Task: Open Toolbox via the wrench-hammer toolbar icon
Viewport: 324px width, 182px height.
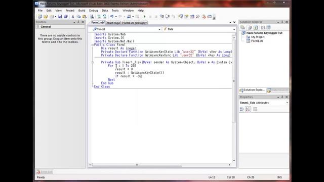Action: [x=198, y=17]
